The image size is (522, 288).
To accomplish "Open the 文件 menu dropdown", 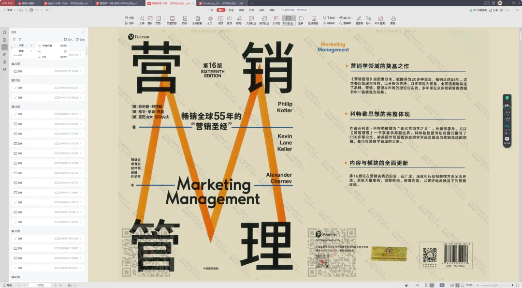I will pos(9,10).
